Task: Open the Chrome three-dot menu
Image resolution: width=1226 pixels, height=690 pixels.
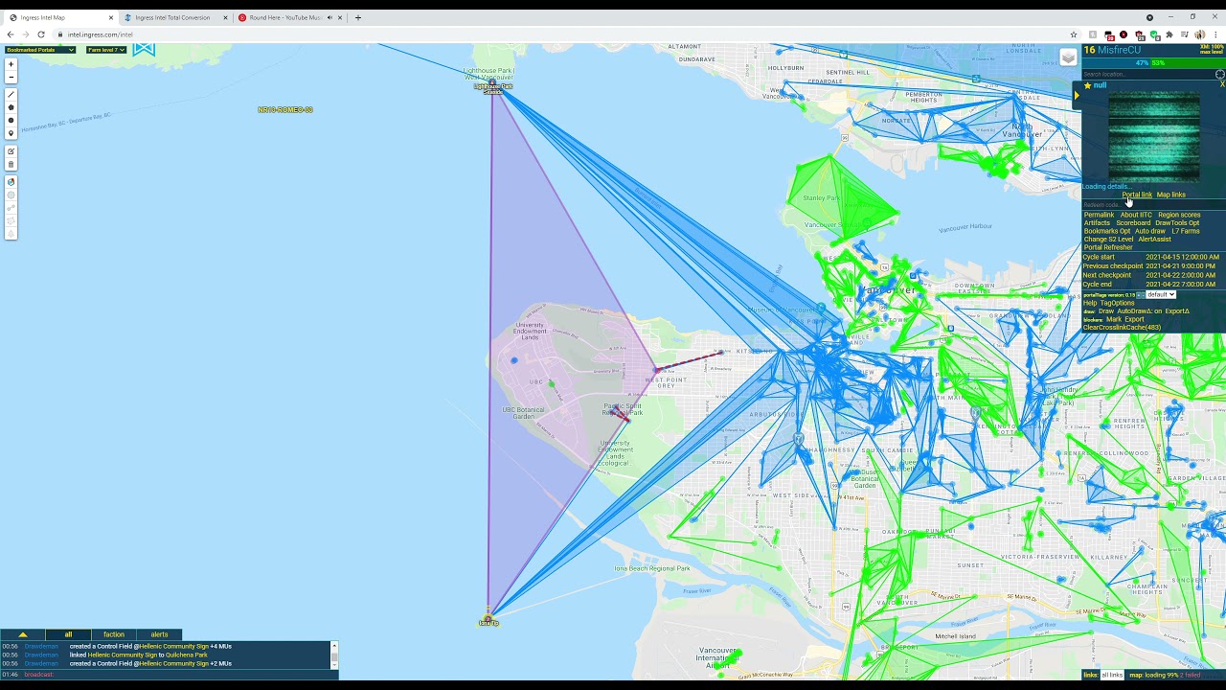Action: pos(1215,34)
